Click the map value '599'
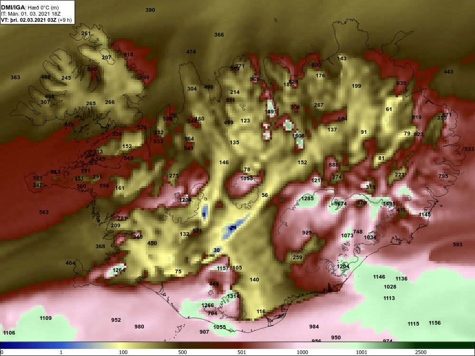The height and width of the screenshot is (356, 475). click(144, 77)
